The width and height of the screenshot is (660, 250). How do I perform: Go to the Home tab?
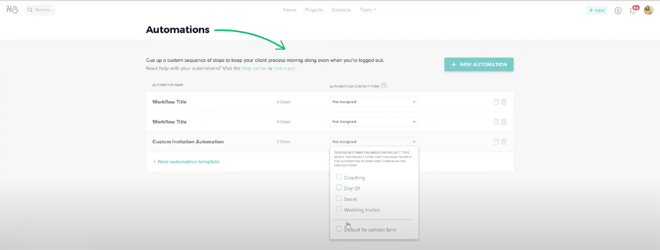pyautogui.click(x=289, y=10)
